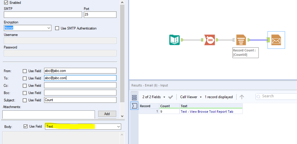Click Report Text tool output anchor
This screenshot has width=297, height=144.
click(x=248, y=40)
